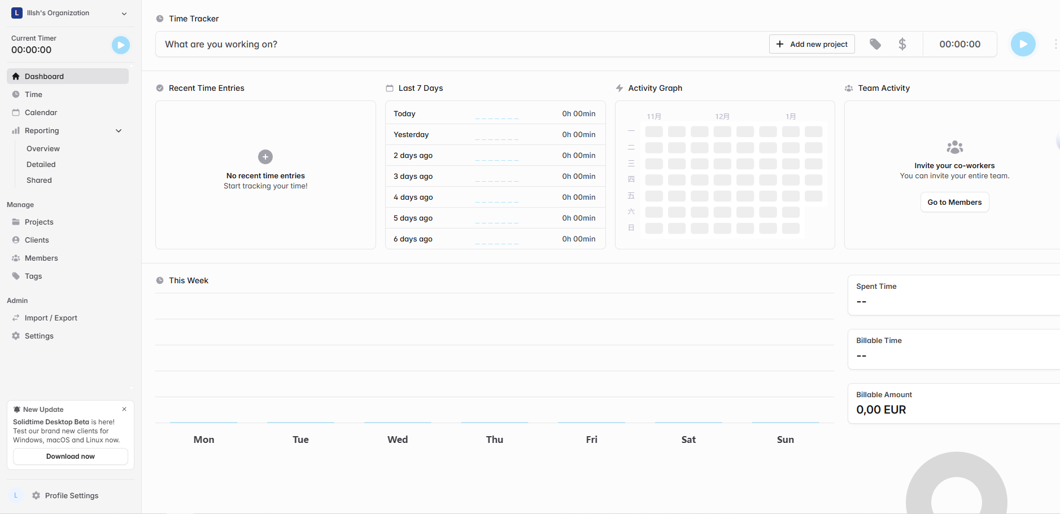Click the '3 days ago' row
This screenshot has height=514, width=1060.
point(495,176)
